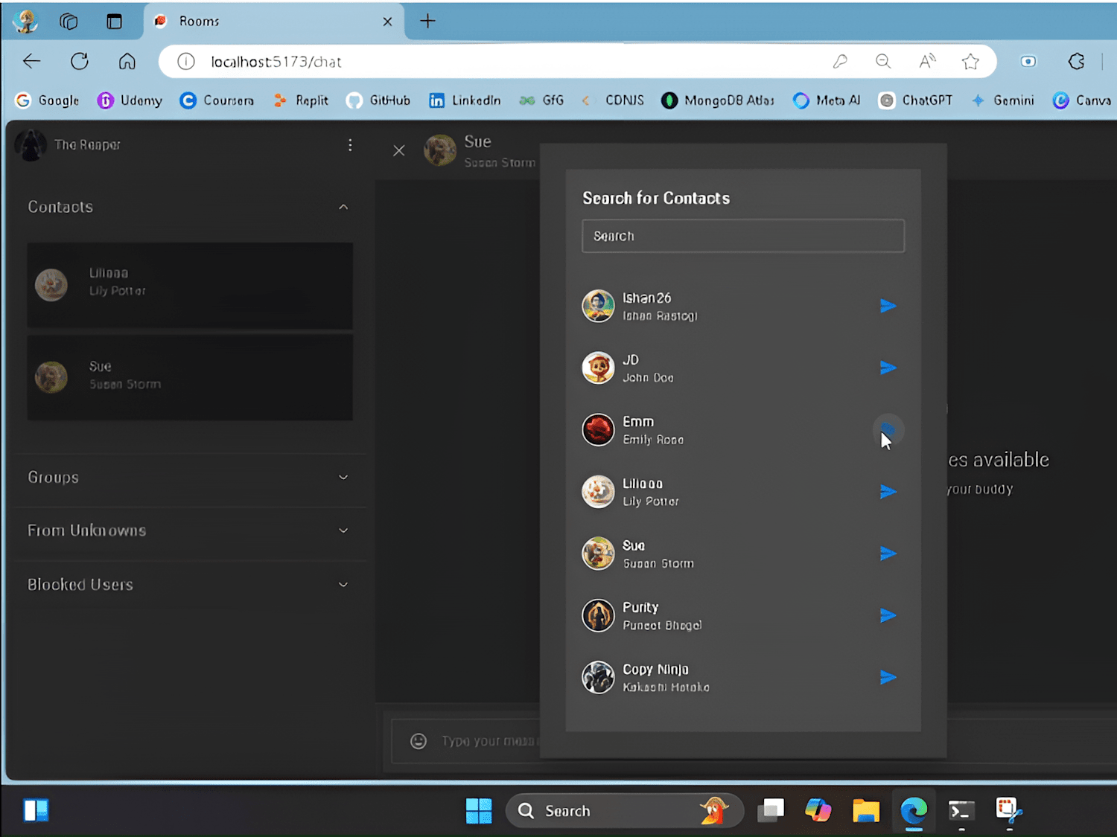Click The Reaper profile avatar
Screen dimensions: 1117x837
pos(31,145)
